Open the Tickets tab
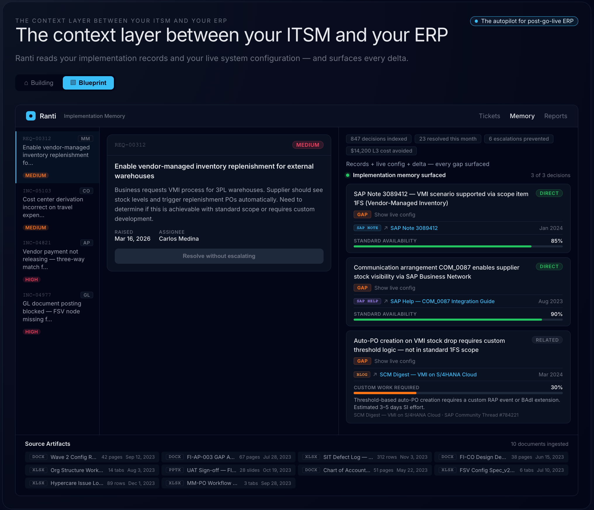This screenshot has width=594, height=510. pyautogui.click(x=489, y=116)
